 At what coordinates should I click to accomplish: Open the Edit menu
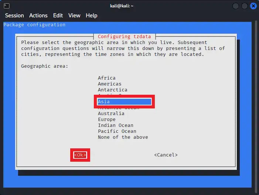pos(58,16)
